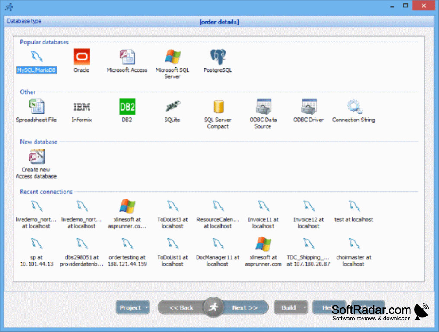Select recent connection Invoice11 at localhost
The height and width of the screenshot is (332, 439).
click(263, 215)
